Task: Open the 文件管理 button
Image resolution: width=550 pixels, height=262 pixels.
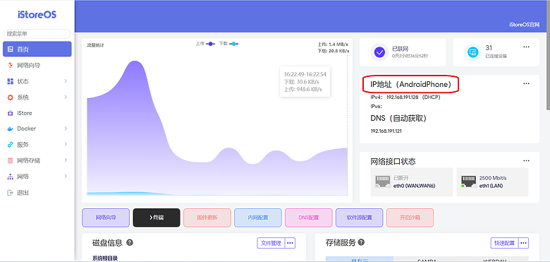Action: [x=271, y=243]
